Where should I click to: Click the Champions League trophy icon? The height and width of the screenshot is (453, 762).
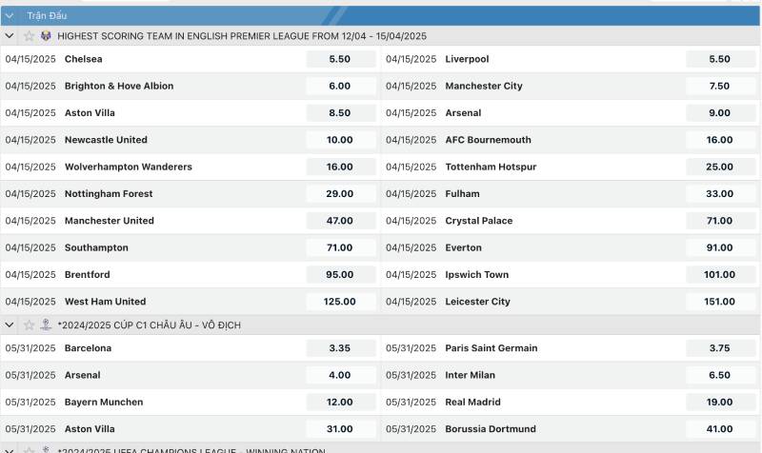(46, 325)
